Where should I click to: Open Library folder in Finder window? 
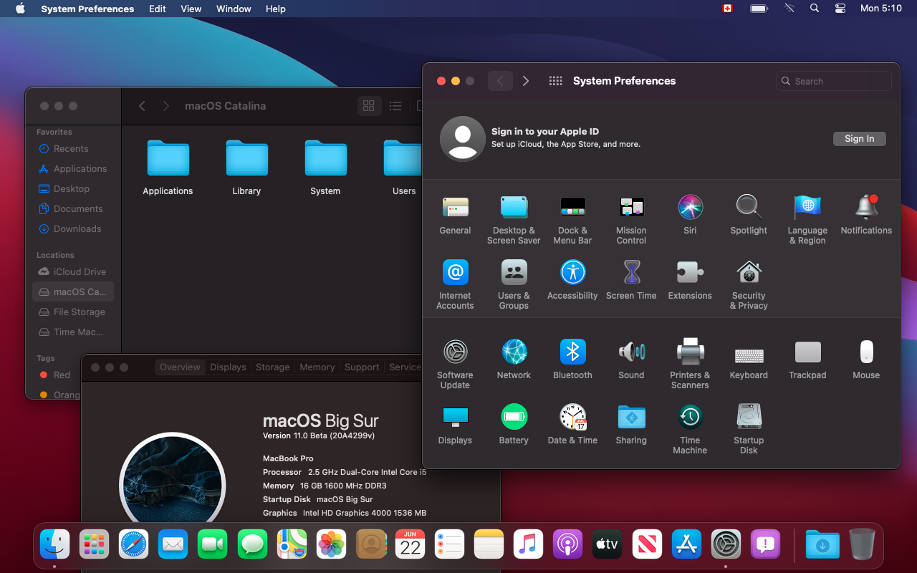pos(246,168)
